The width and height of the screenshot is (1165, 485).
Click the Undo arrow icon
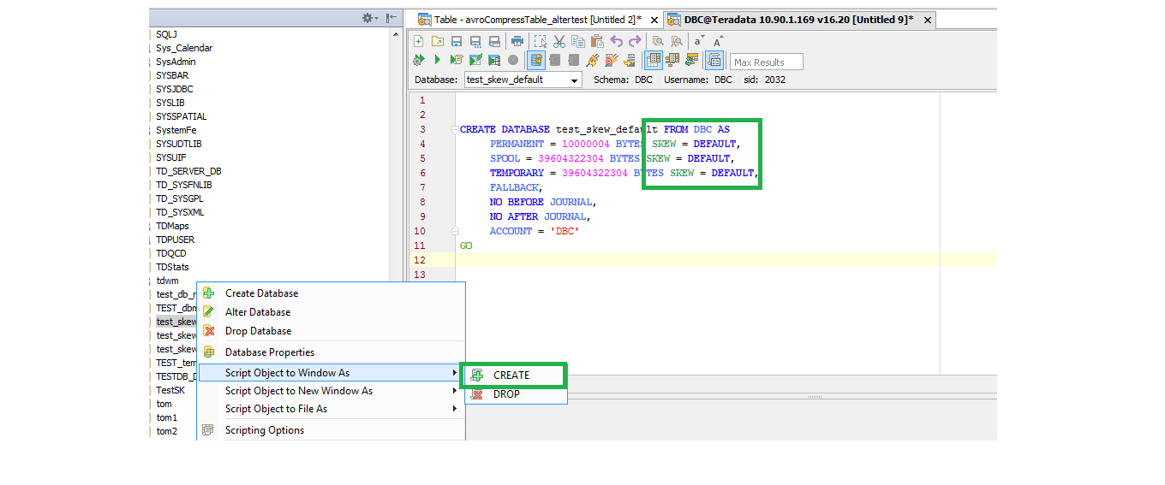[x=616, y=41]
